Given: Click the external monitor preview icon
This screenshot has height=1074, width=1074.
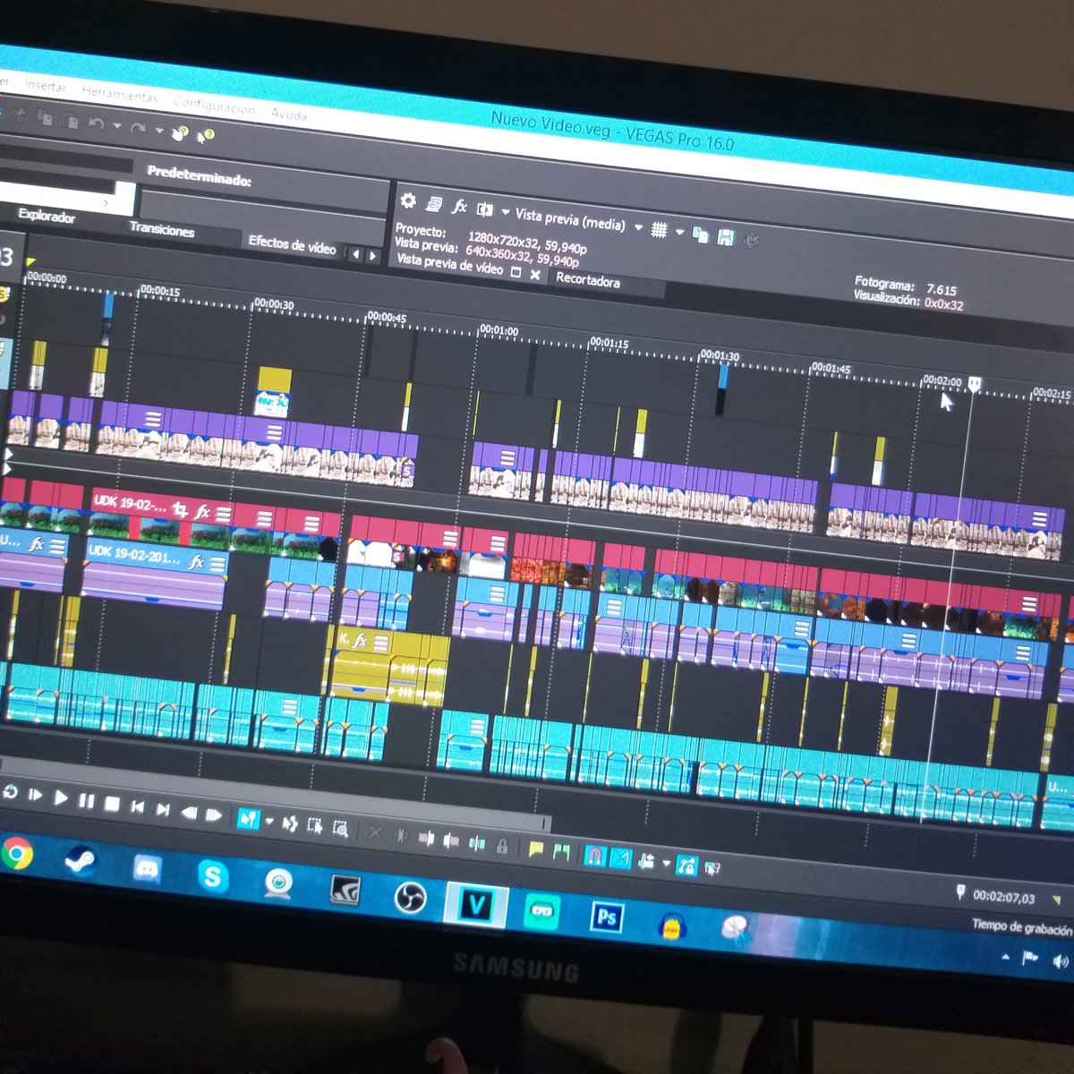Looking at the screenshot, I should point(434,204).
